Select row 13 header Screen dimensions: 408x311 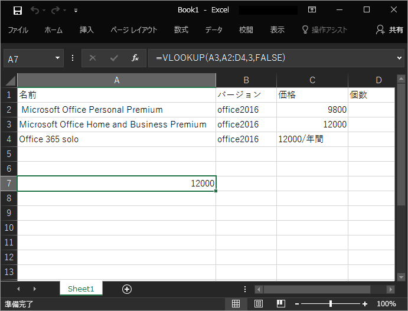click(x=9, y=271)
